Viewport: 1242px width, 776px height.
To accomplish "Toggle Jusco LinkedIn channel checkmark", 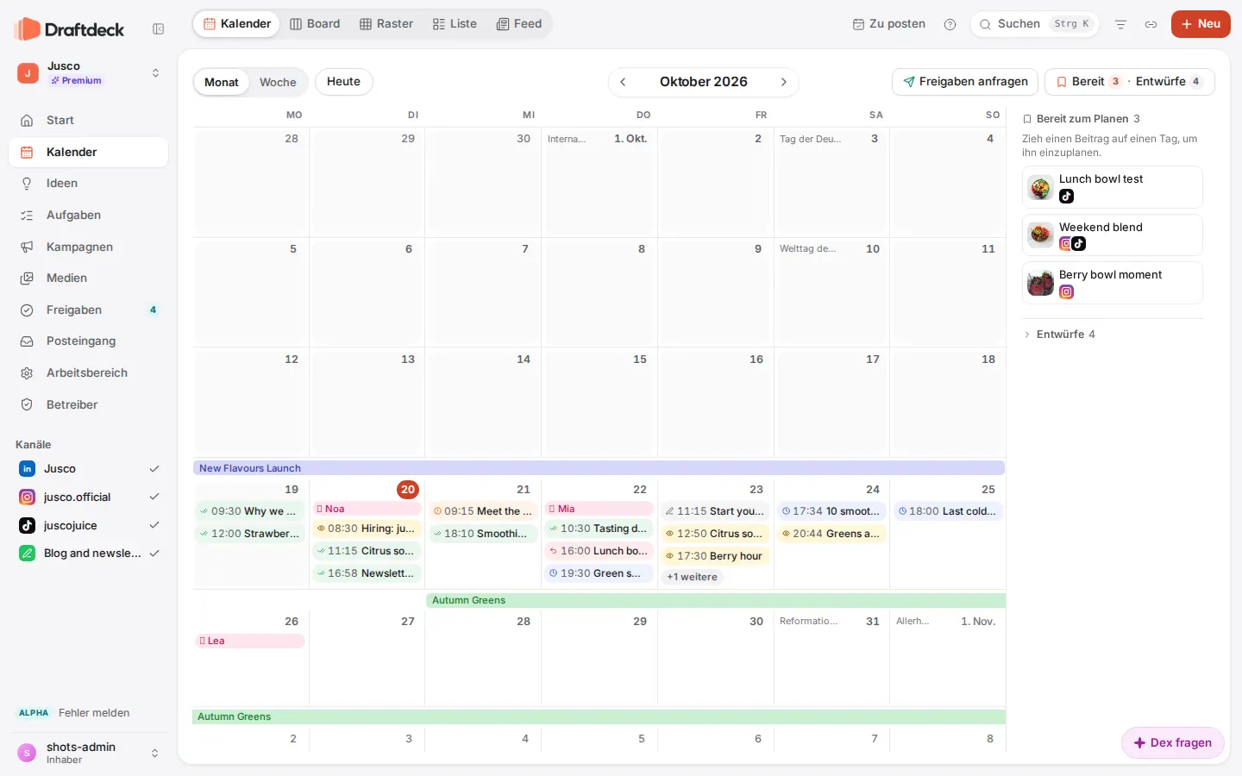I will (x=154, y=469).
